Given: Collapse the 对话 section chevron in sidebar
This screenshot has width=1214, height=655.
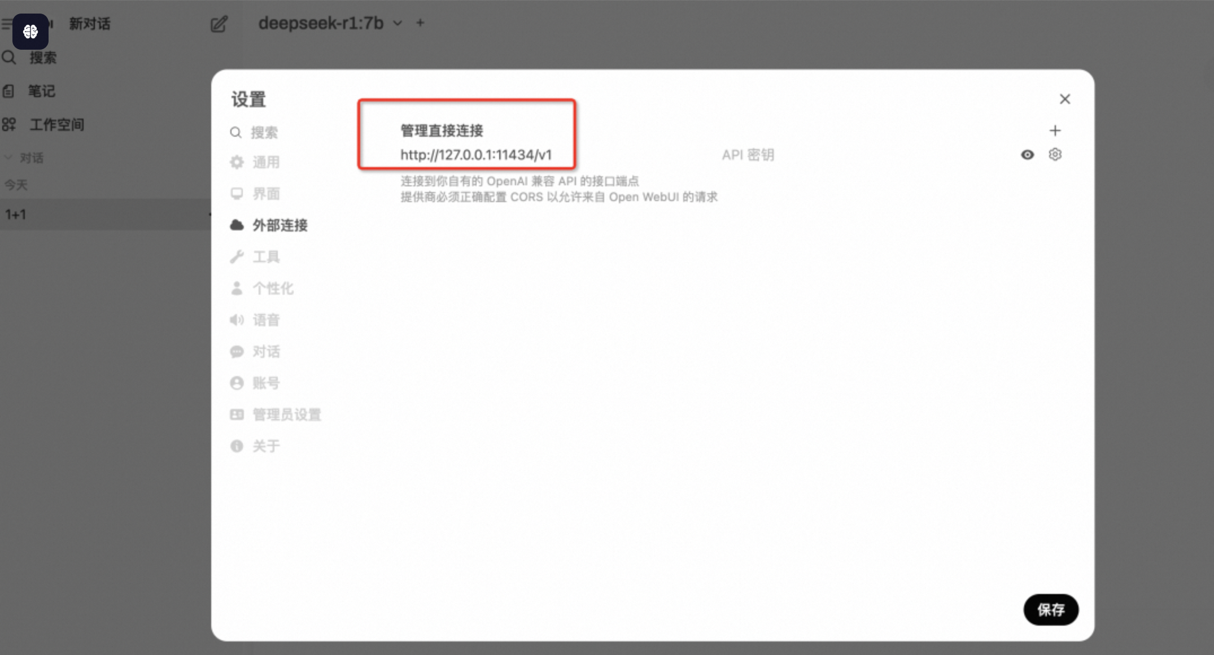Looking at the screenshot, I should coord(8,158).
